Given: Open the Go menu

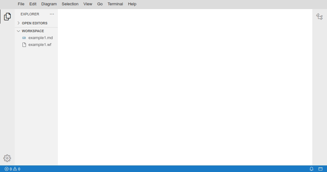Looking at the screenshot, I should 100,4.
